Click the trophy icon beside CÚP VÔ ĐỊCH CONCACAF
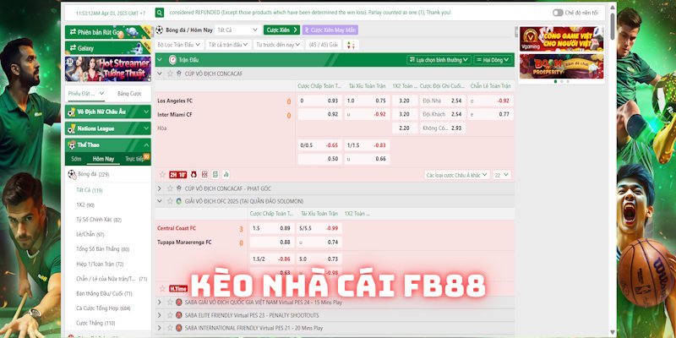 (179, 74)
